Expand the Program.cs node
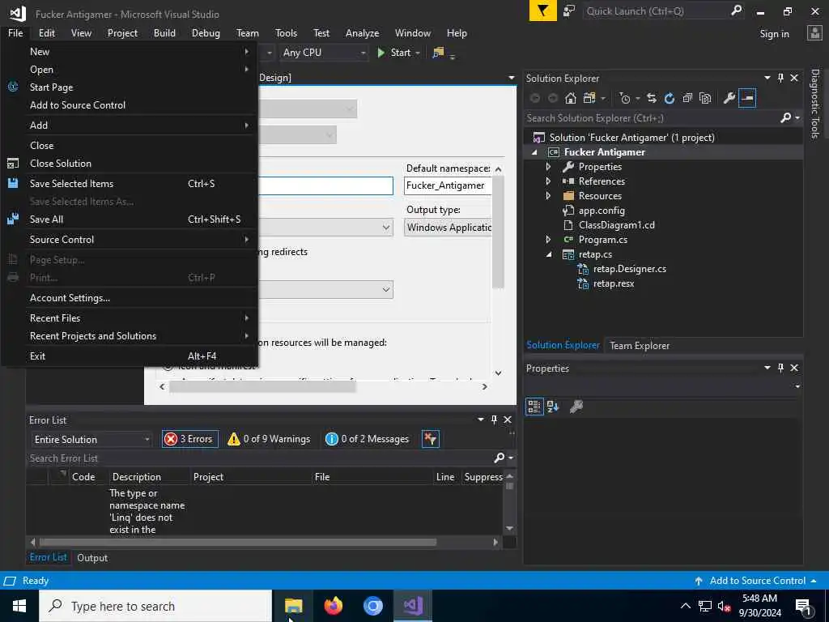This screenshot has width=829, height=622. [548, 240]
